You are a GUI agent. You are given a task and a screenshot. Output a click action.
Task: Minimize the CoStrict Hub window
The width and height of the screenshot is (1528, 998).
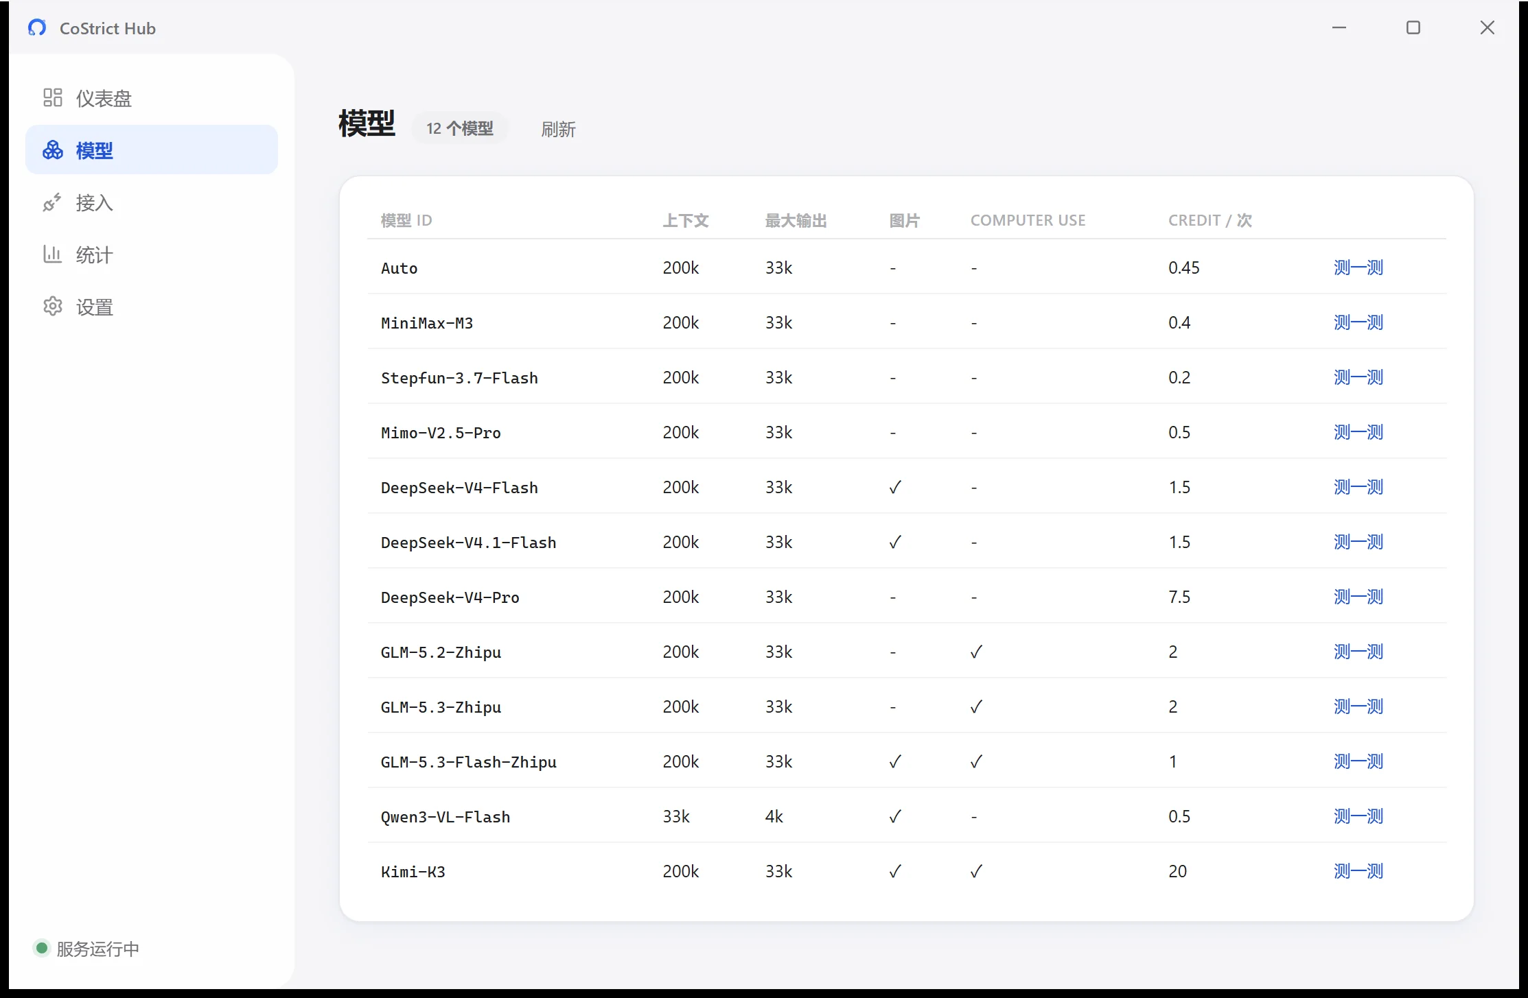coord(1339,27)
